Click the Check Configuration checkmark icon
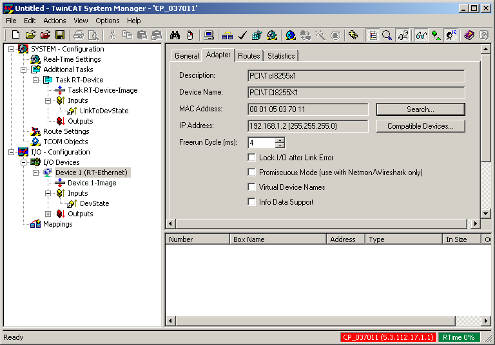The height and width of the screenshot is (345, 495). 242,35
